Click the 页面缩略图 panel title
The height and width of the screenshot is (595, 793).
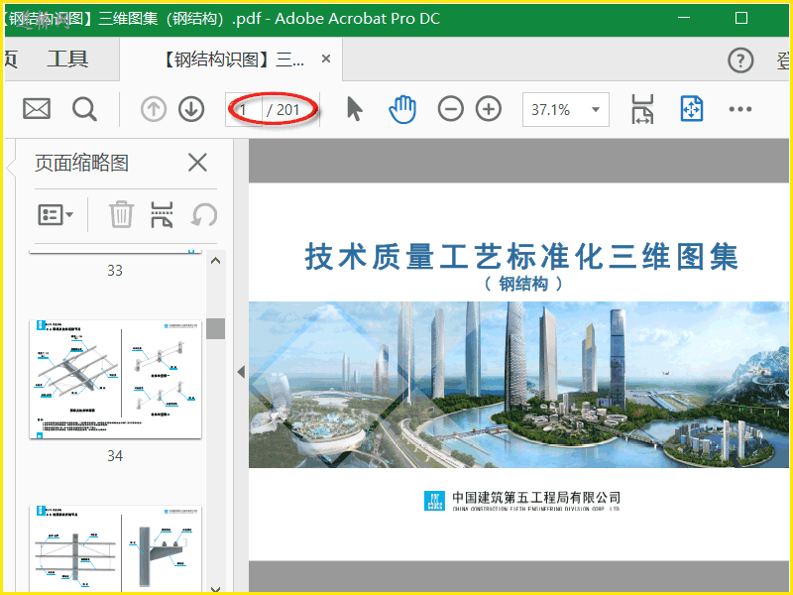click(81, 163)
